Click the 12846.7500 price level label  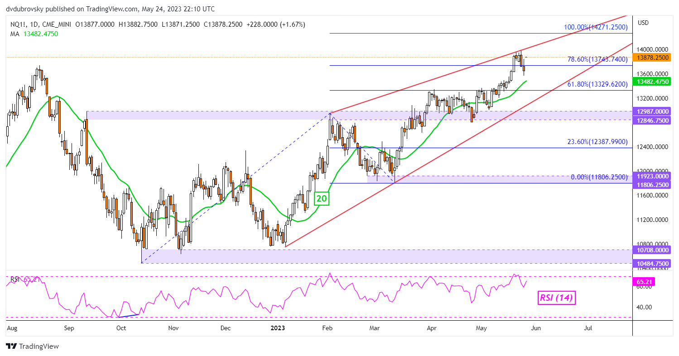coord(653,120)
